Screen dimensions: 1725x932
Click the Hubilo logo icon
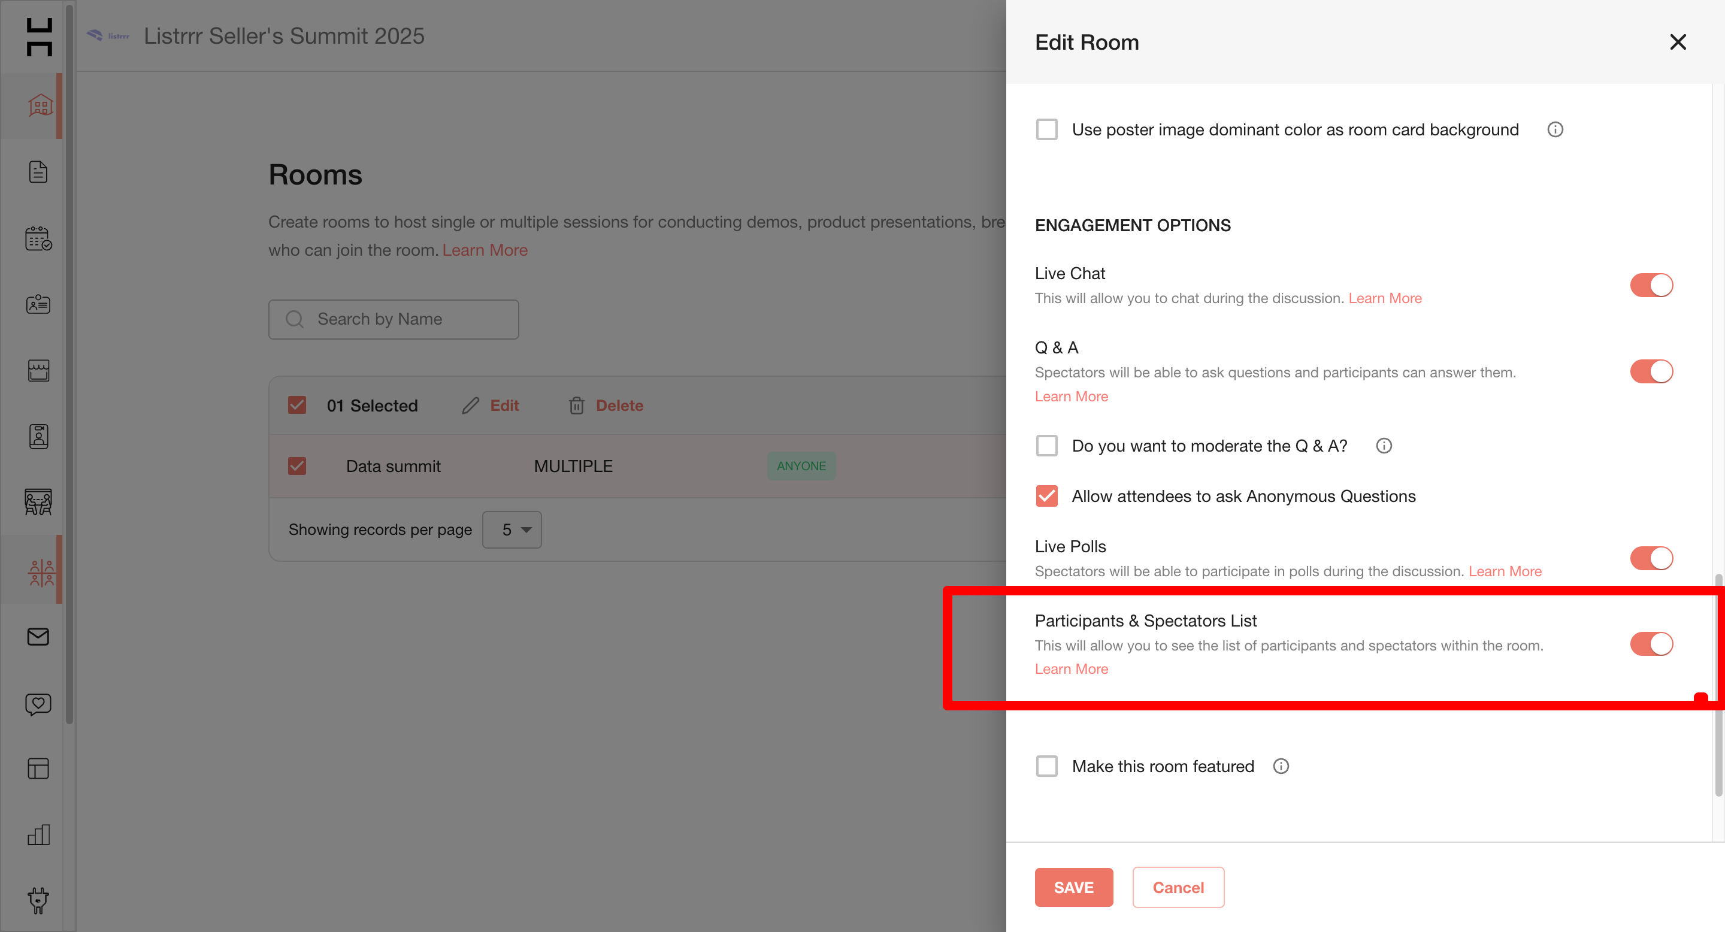(39, 37)
